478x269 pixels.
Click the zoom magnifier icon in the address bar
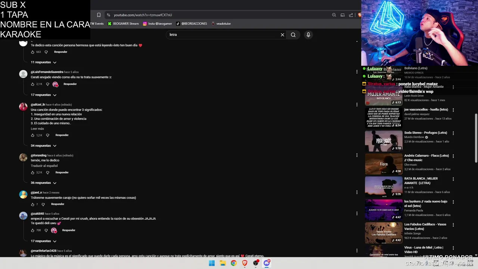[334, 15]
